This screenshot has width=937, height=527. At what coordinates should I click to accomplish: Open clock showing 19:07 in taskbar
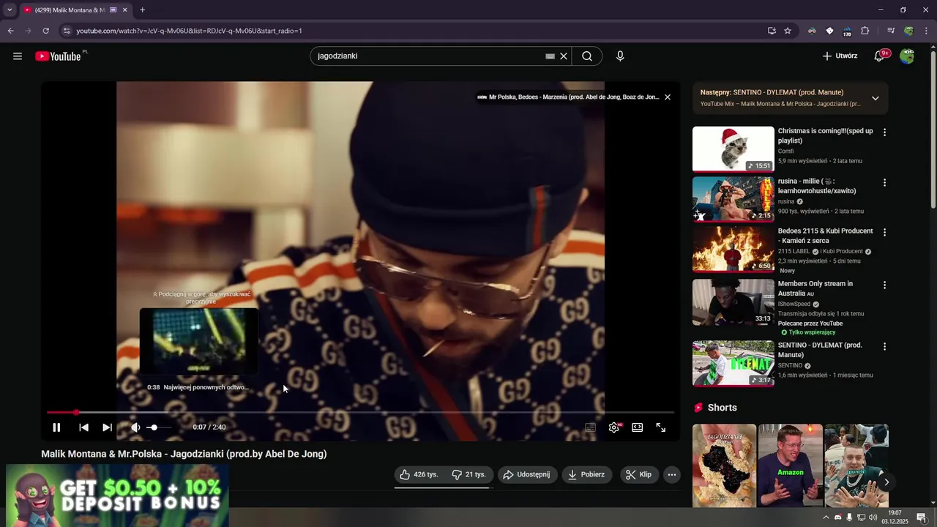895,517
